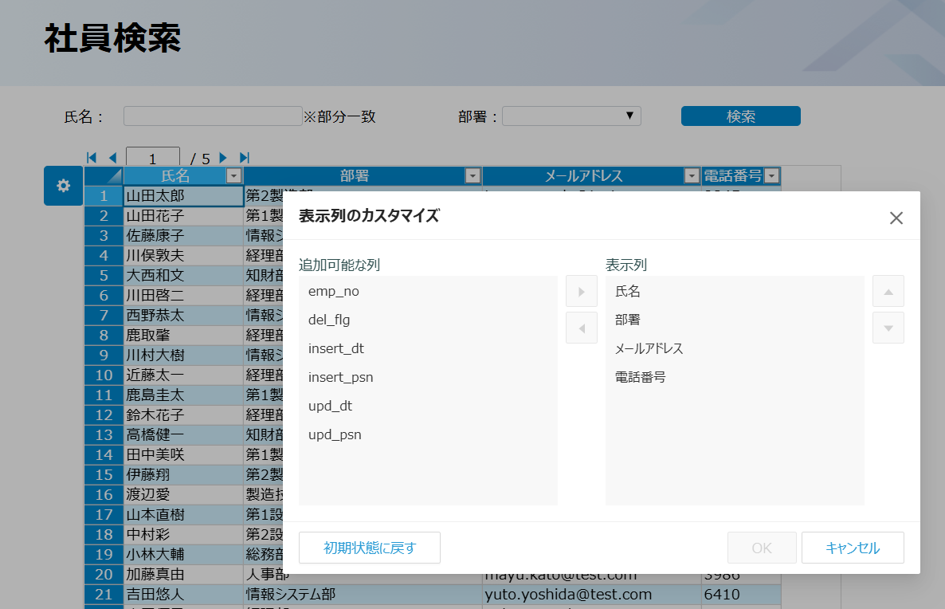
Task: Click the 氏名 name input field
Action: coord(213,116)
